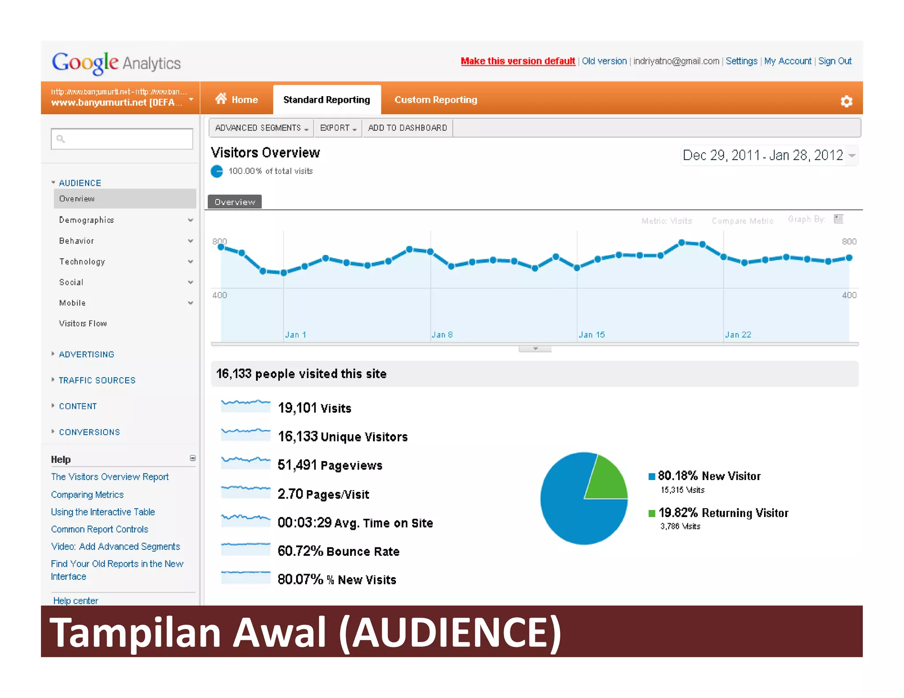Switch to the Standard Reporting tab
This screenshot has height=698, width=904.
[327, 100]
